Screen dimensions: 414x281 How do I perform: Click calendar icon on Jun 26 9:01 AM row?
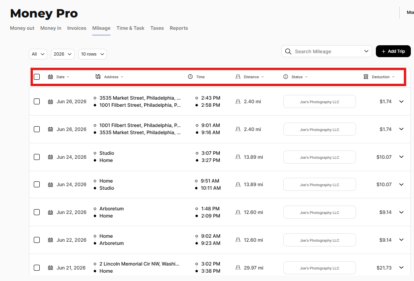point(50,129)
